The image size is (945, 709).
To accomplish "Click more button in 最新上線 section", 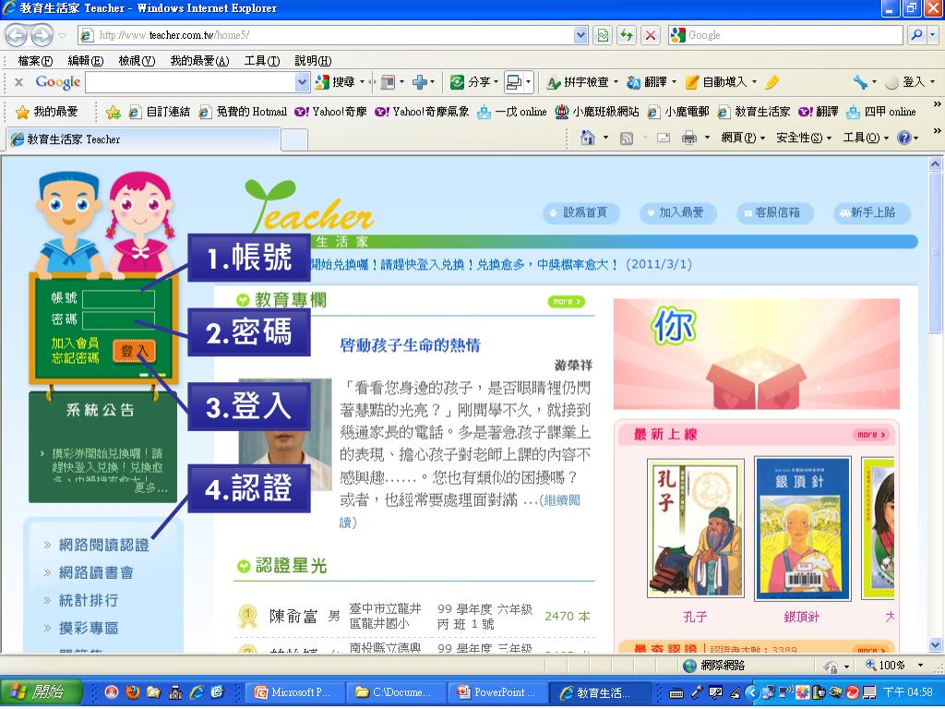I will pos(871,435).
